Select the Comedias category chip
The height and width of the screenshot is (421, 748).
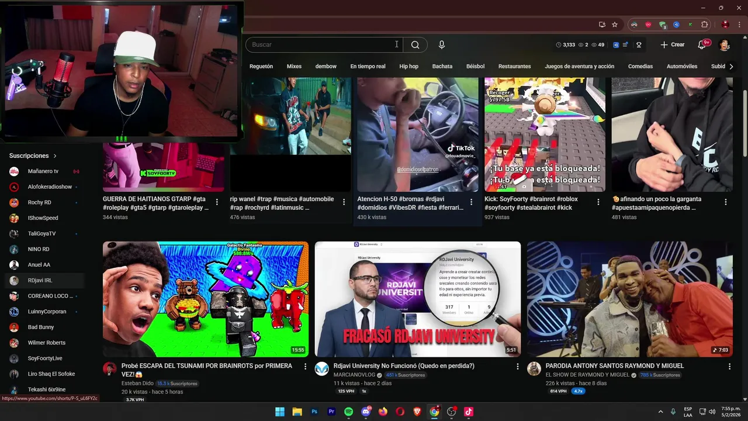point(640,67)
